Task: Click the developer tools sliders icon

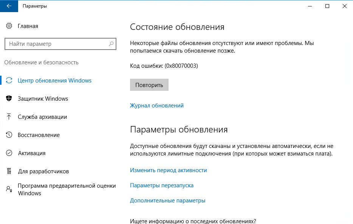Action: click(9, 171)
